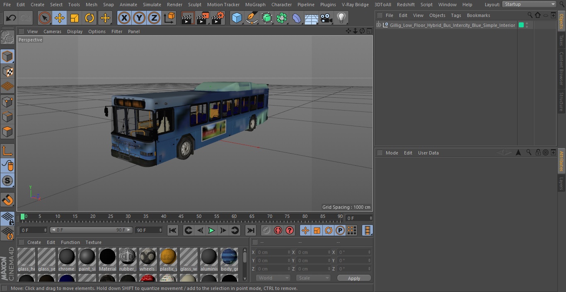Open Render Settings gear clapperboard icon
This screenshot has height=292, width=566.
(218, 18)
